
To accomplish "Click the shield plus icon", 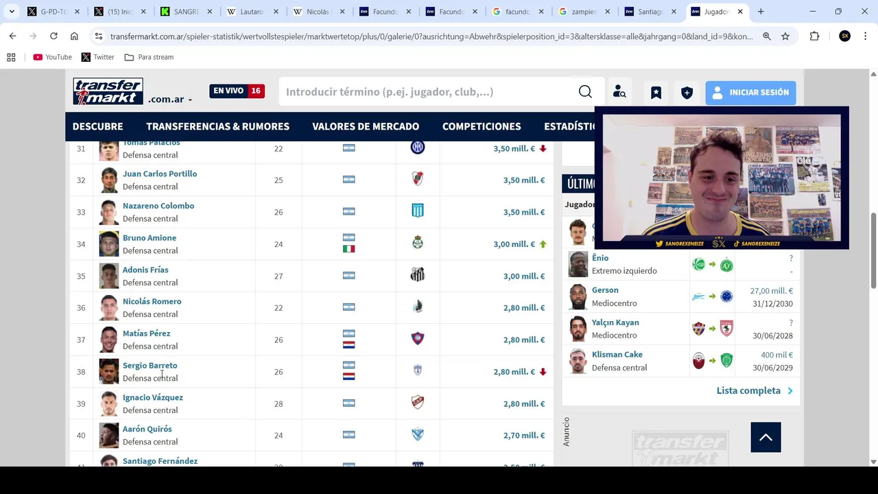I will 687,92.
